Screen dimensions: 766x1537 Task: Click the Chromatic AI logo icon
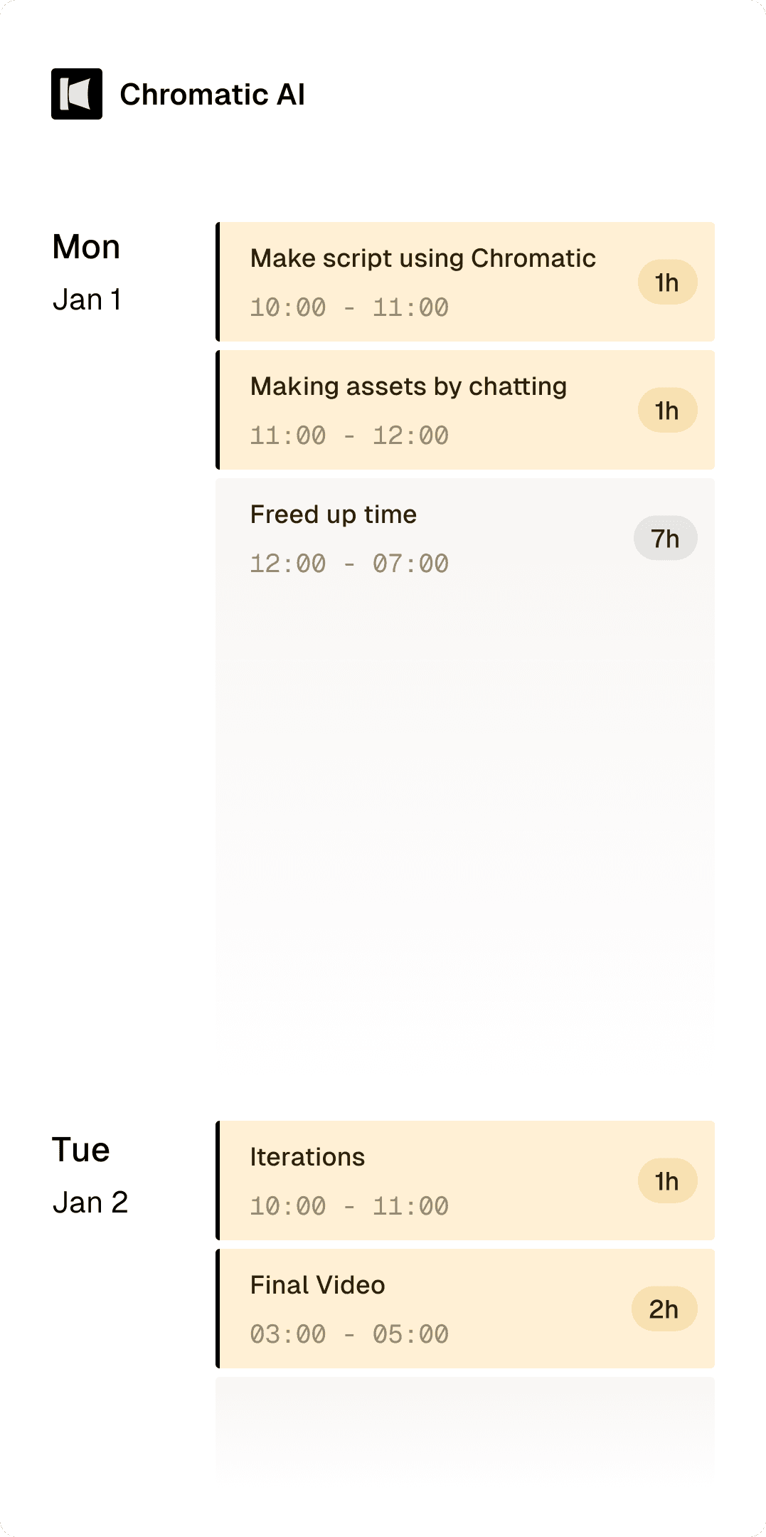pyautogui.click(x=77, y=94)
